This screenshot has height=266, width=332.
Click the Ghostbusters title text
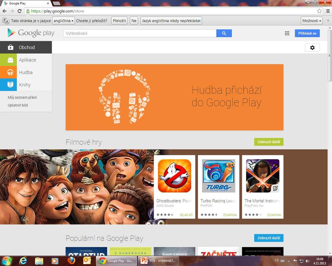coord(174,201)
